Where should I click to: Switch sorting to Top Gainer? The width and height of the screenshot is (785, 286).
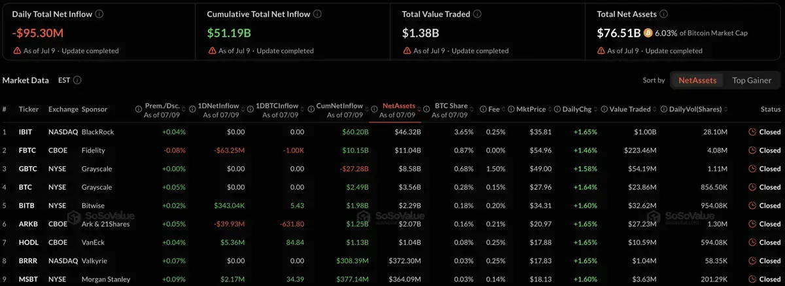pyautogui.click(x=752, y=80)
